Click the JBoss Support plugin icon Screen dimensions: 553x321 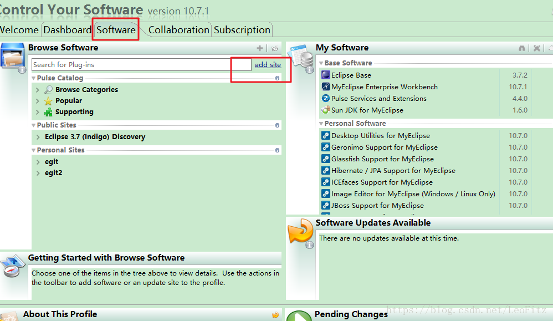326,205
